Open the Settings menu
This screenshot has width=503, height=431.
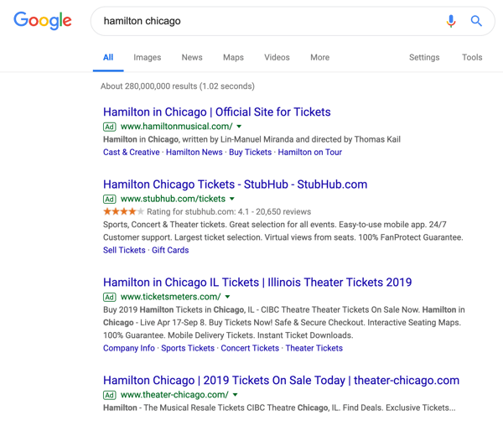tap(424, 58)
